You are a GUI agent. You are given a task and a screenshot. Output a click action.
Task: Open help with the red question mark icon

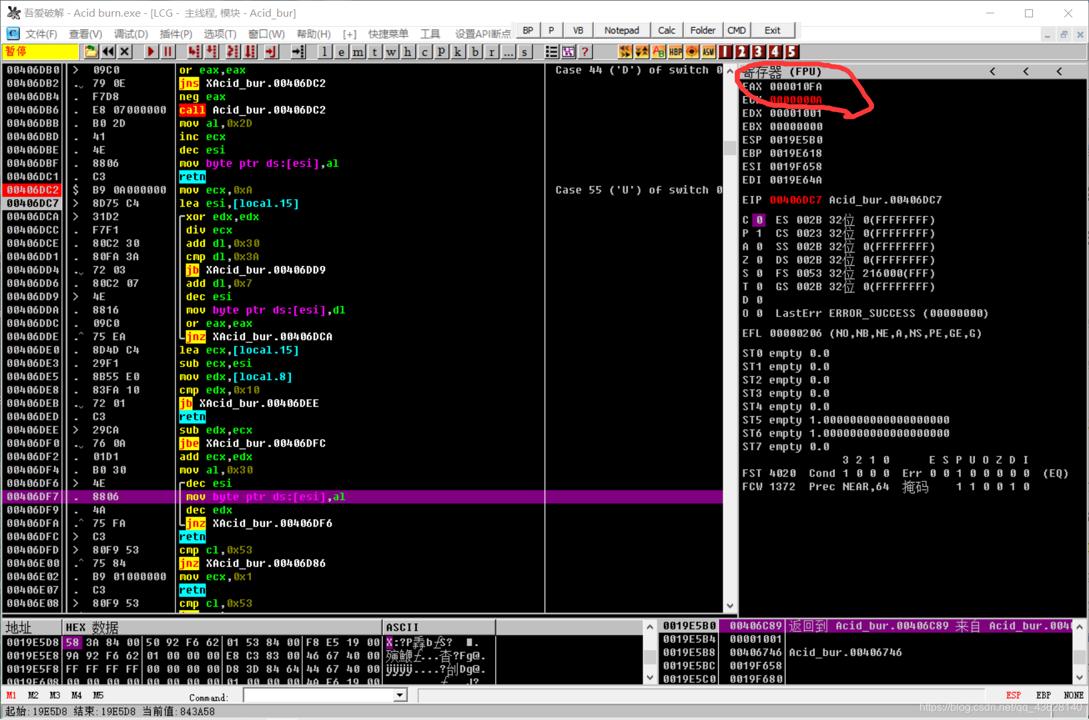coord(585,51)
